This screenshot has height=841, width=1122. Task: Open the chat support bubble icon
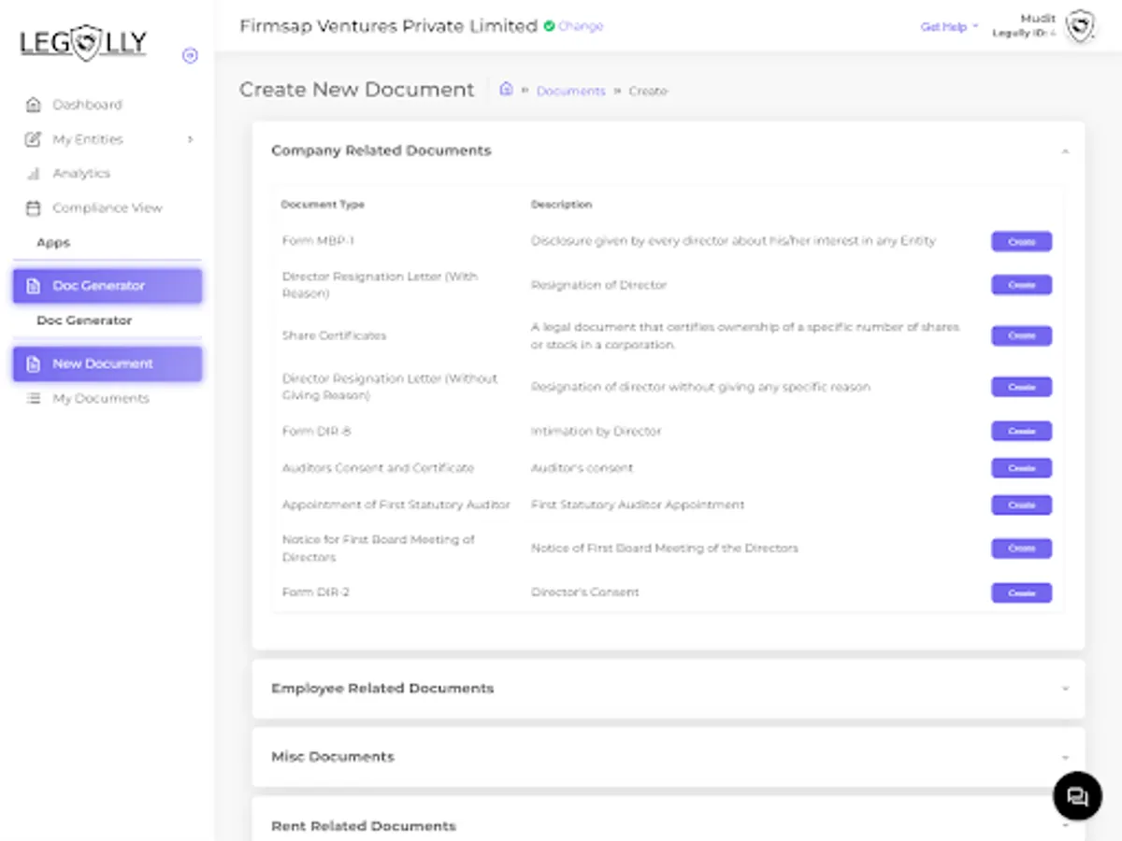pos(1077,796)
